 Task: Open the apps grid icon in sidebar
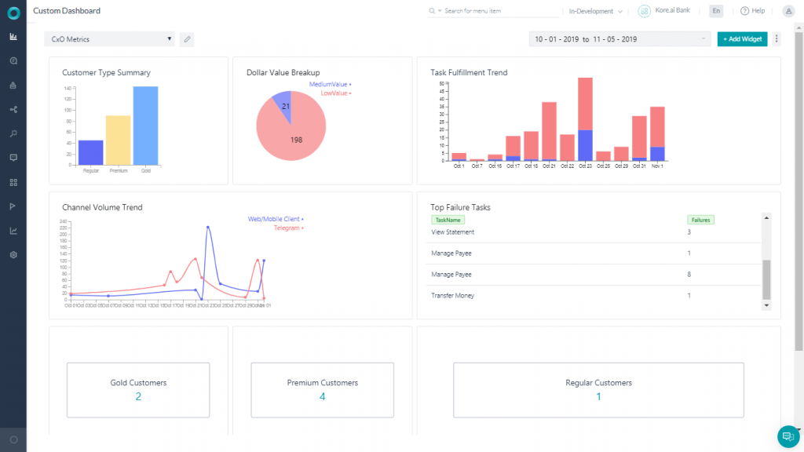tap(12, 182)
